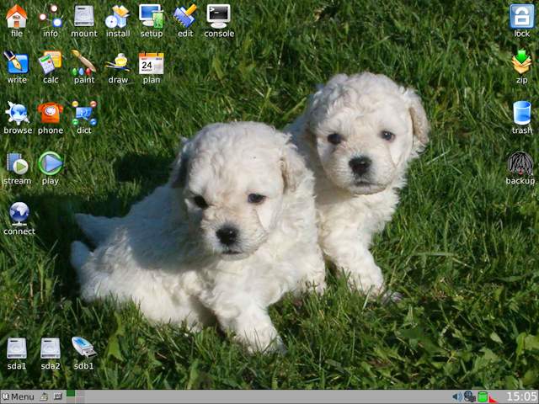Open the setup icon

pyautogui.click(x=152, y=17)
